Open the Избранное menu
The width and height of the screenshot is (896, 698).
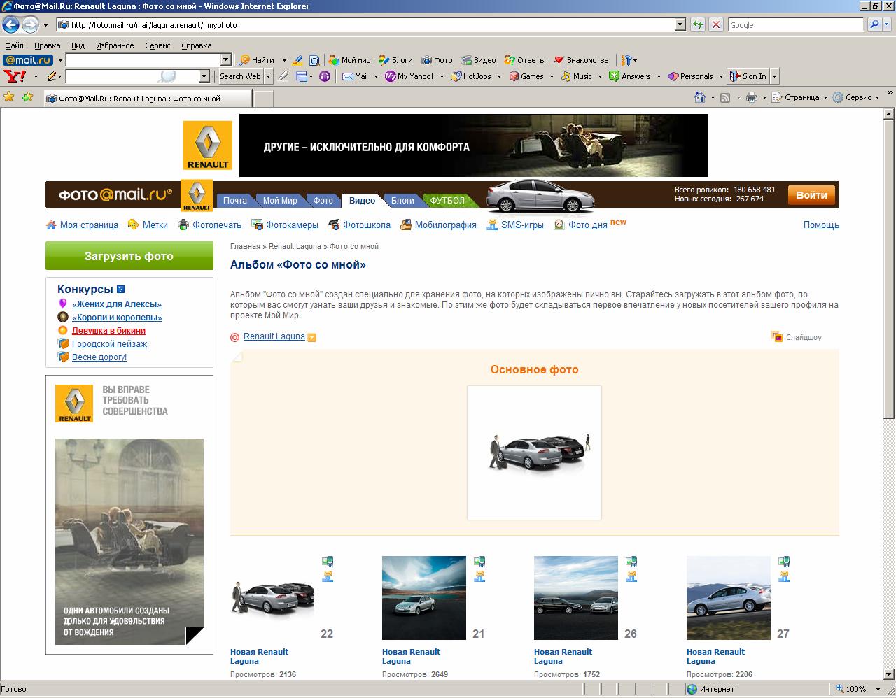[115, 45]
